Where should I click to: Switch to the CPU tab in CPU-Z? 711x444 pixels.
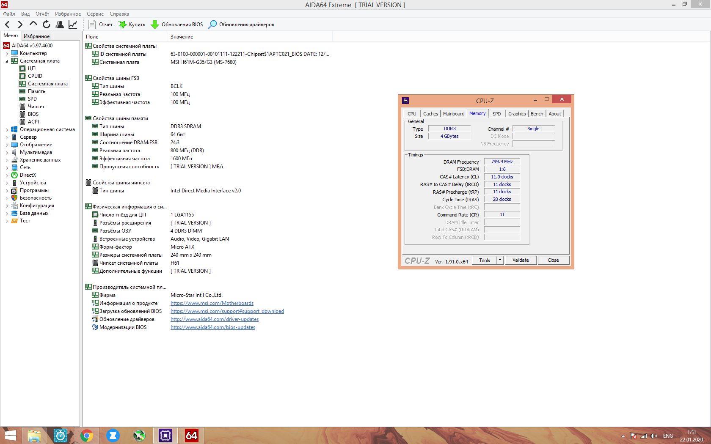[412, 114]
